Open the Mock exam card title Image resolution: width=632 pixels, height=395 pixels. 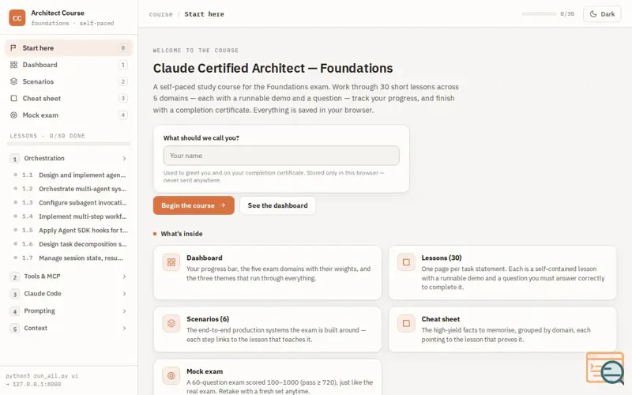click(x=205, y=371)
